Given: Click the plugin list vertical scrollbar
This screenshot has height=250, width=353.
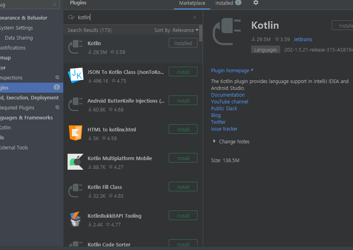Looking at the screenshot, I should point(201,33).
